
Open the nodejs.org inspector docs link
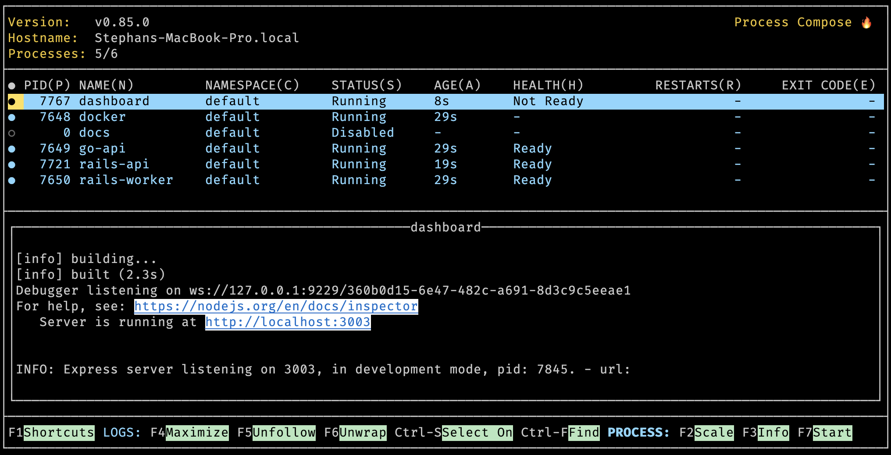[x=276, y=306]
